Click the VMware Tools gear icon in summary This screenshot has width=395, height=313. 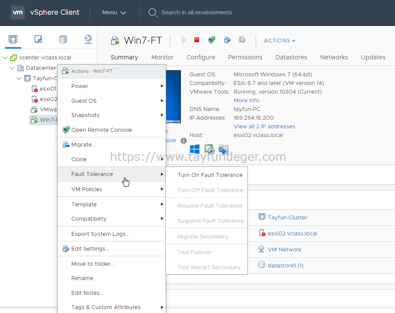[x=209, y=149]
